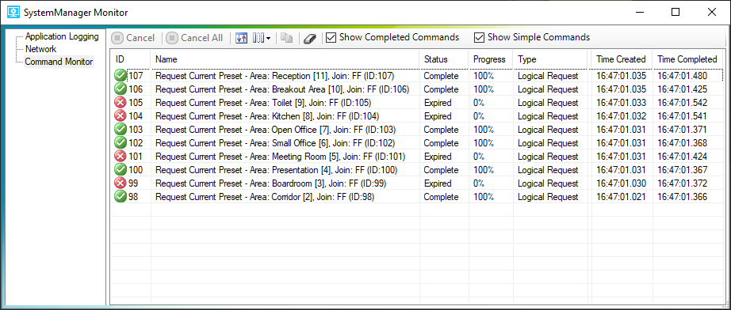
Task: Click the red error icon for ID 101
Action: (x=121, y=156)
